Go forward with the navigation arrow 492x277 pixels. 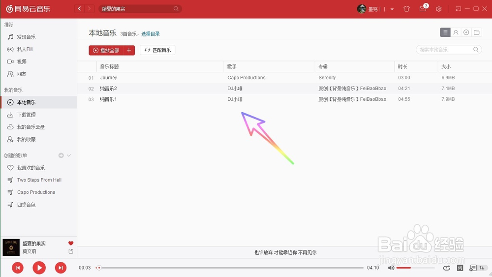coord(90,9)
